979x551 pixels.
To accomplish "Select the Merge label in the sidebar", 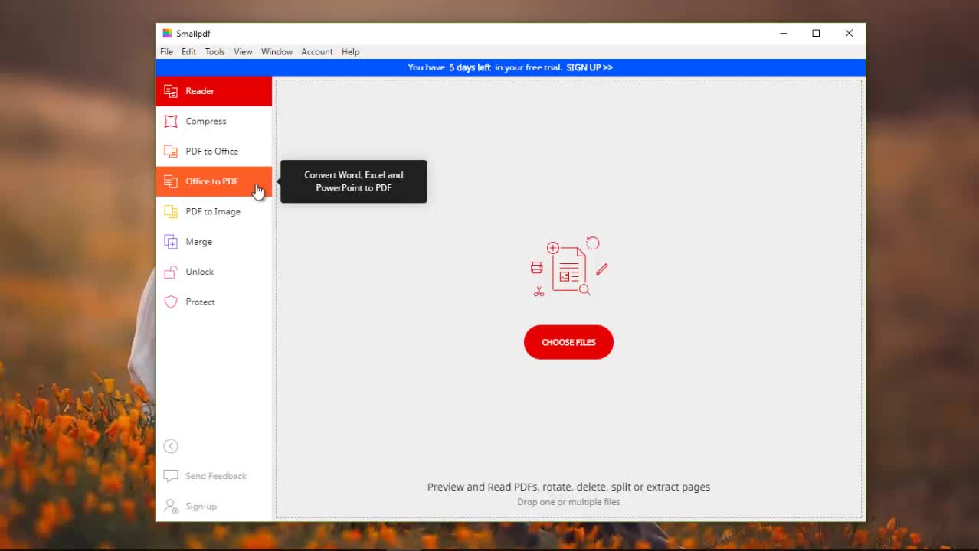I will point(199,242).
